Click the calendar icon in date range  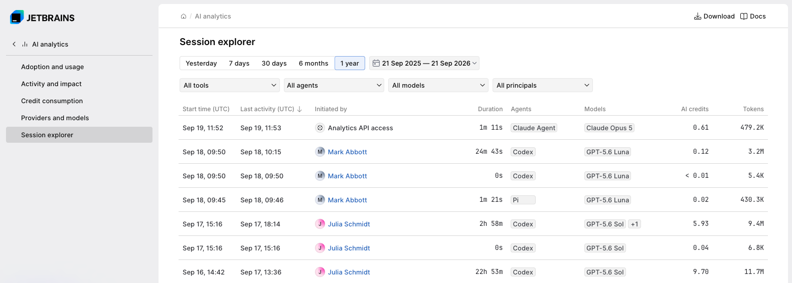tap(376, 63)
